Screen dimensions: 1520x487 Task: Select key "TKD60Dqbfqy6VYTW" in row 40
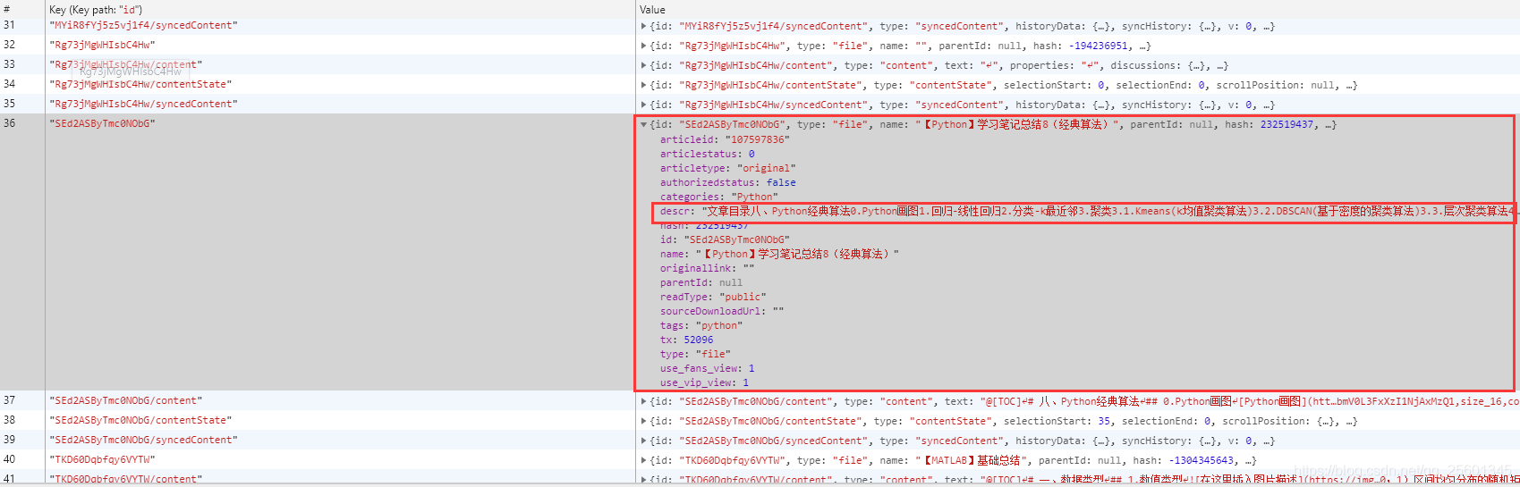(x=102, y=459)
